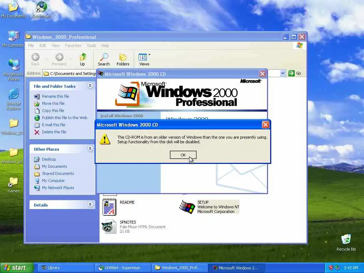Click Delete this file link
The width and height of the screenshot is (364, 273).
pos(54,132)
